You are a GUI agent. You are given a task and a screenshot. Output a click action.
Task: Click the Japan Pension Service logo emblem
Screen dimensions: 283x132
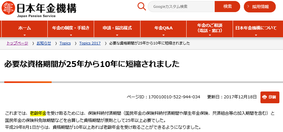pos(8,8)
